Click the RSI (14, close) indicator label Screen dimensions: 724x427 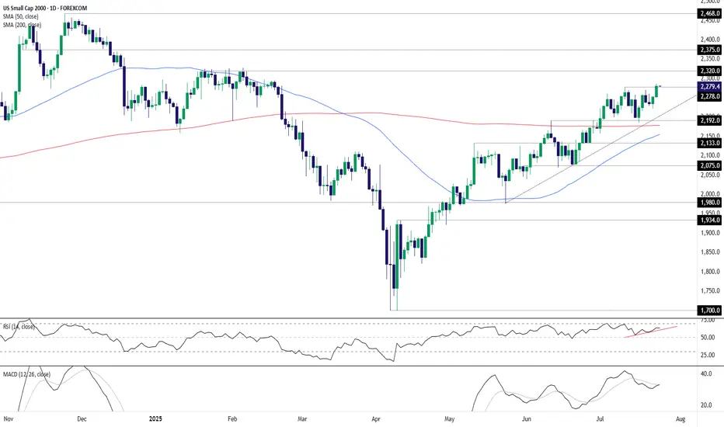coord(19,326)
